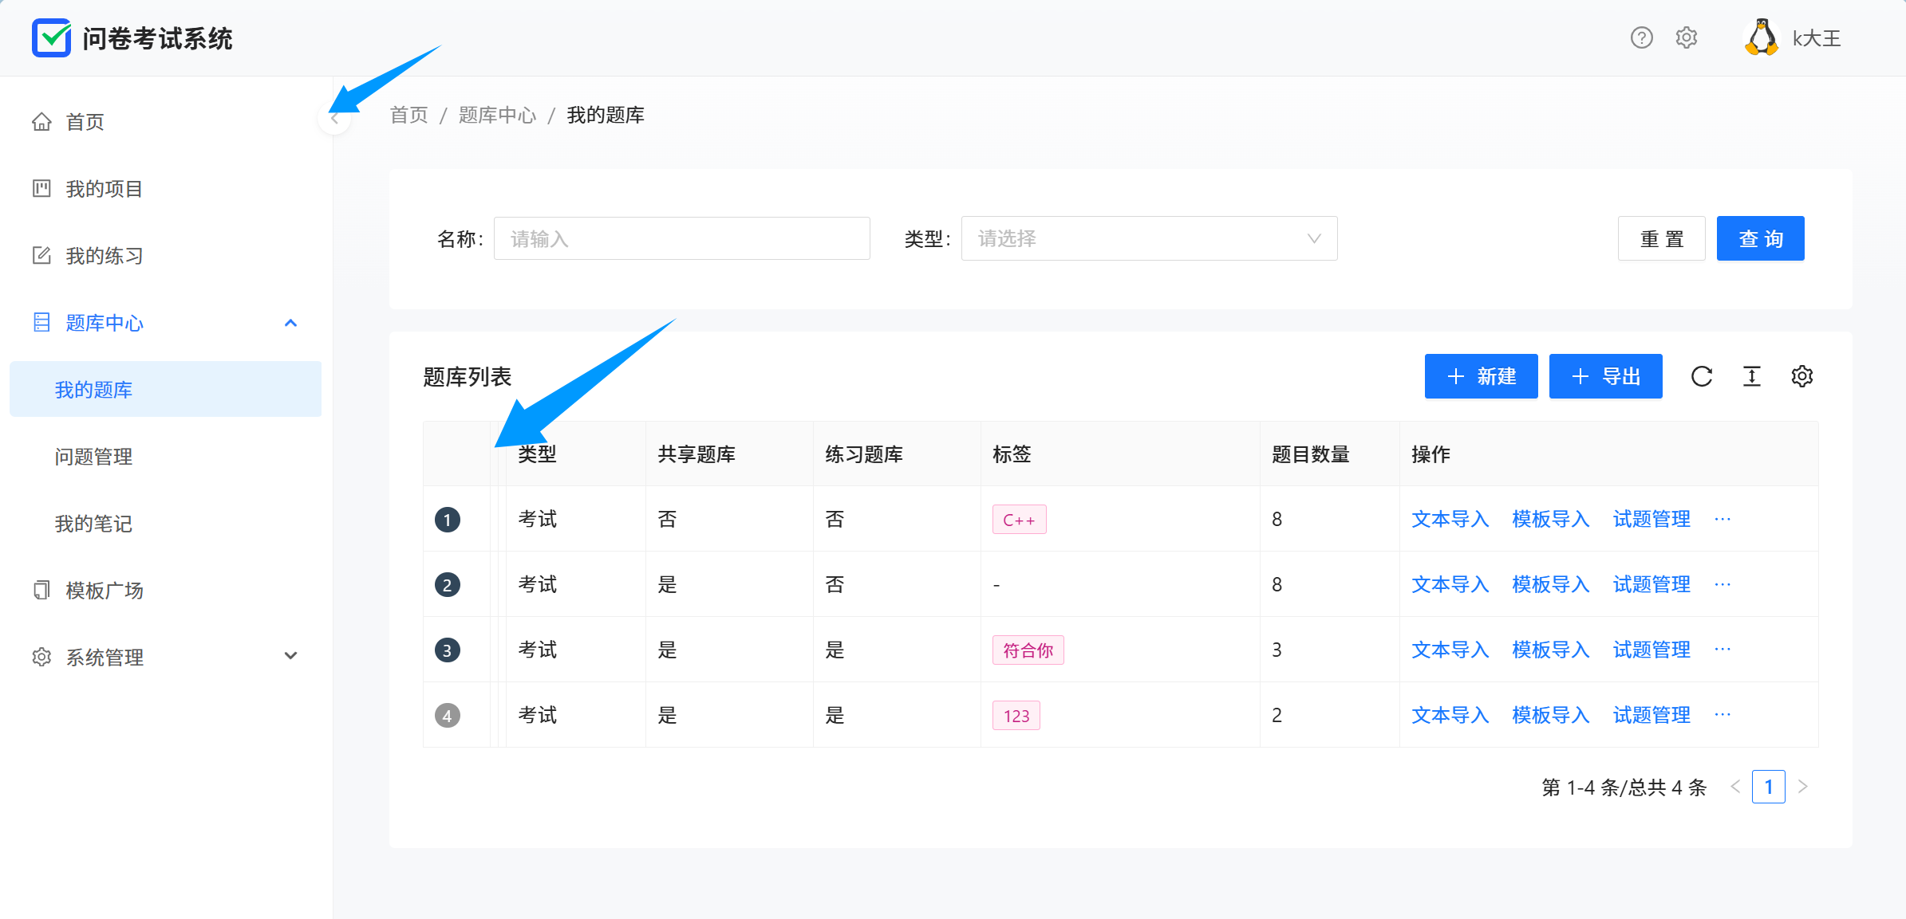Click the 新建 button
Screen dimensions: 1906x919
click(1480, 376)
